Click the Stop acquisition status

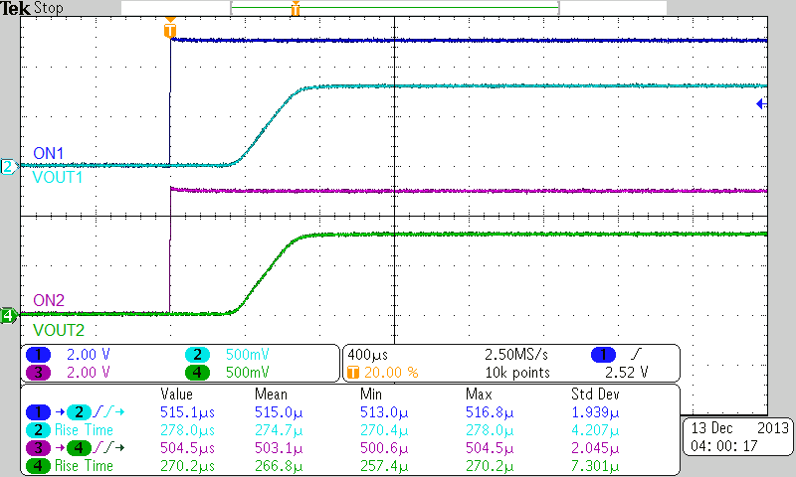(49, 8)
